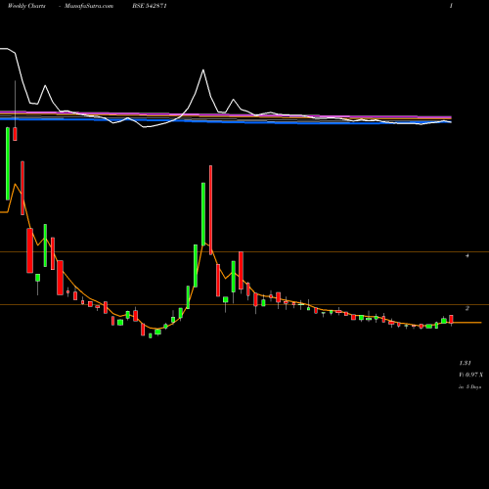Click the volume reading "V: 0.97 X"

(470, 375)
